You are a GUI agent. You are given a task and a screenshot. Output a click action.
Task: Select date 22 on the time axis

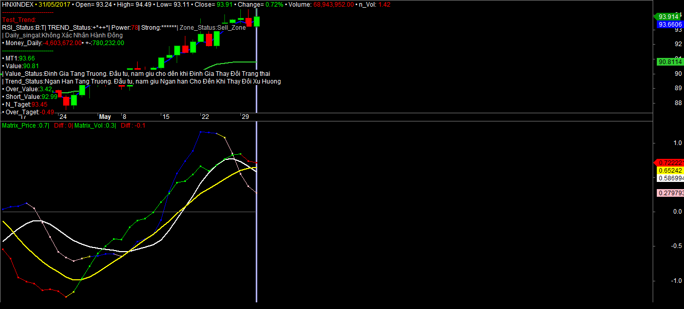tap(205, 117)
